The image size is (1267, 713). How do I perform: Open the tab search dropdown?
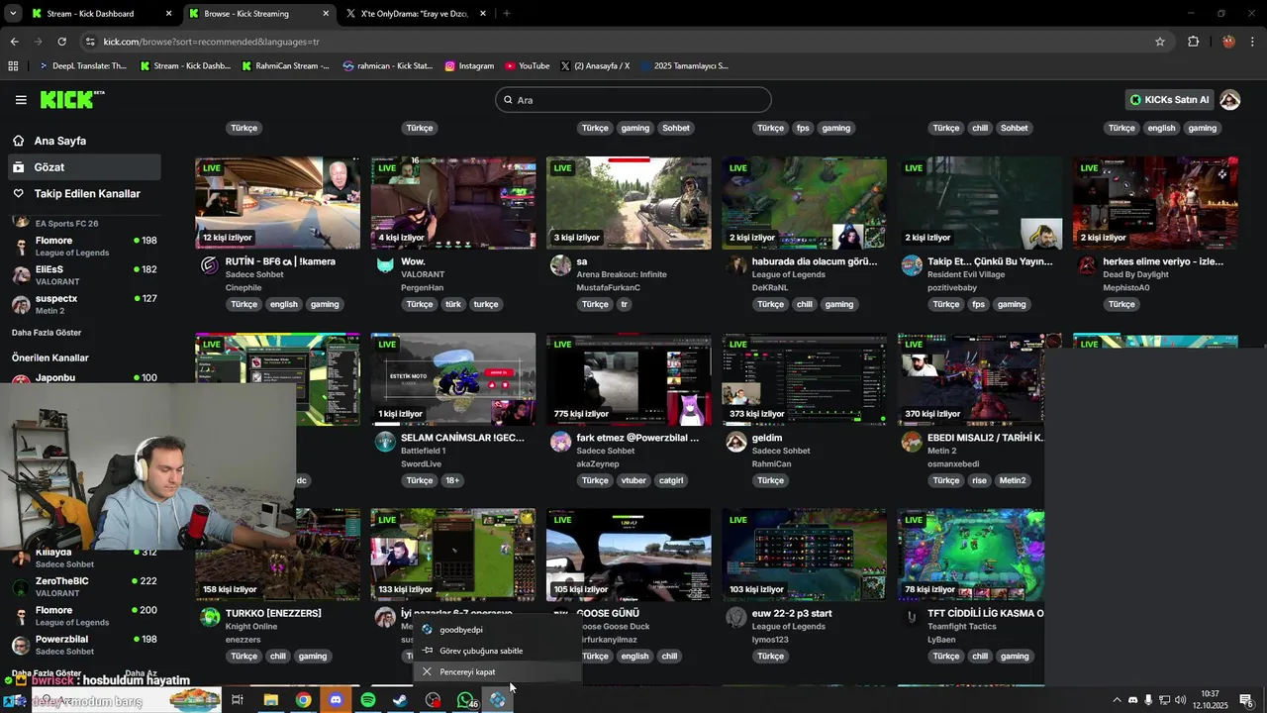click(13, 14)
